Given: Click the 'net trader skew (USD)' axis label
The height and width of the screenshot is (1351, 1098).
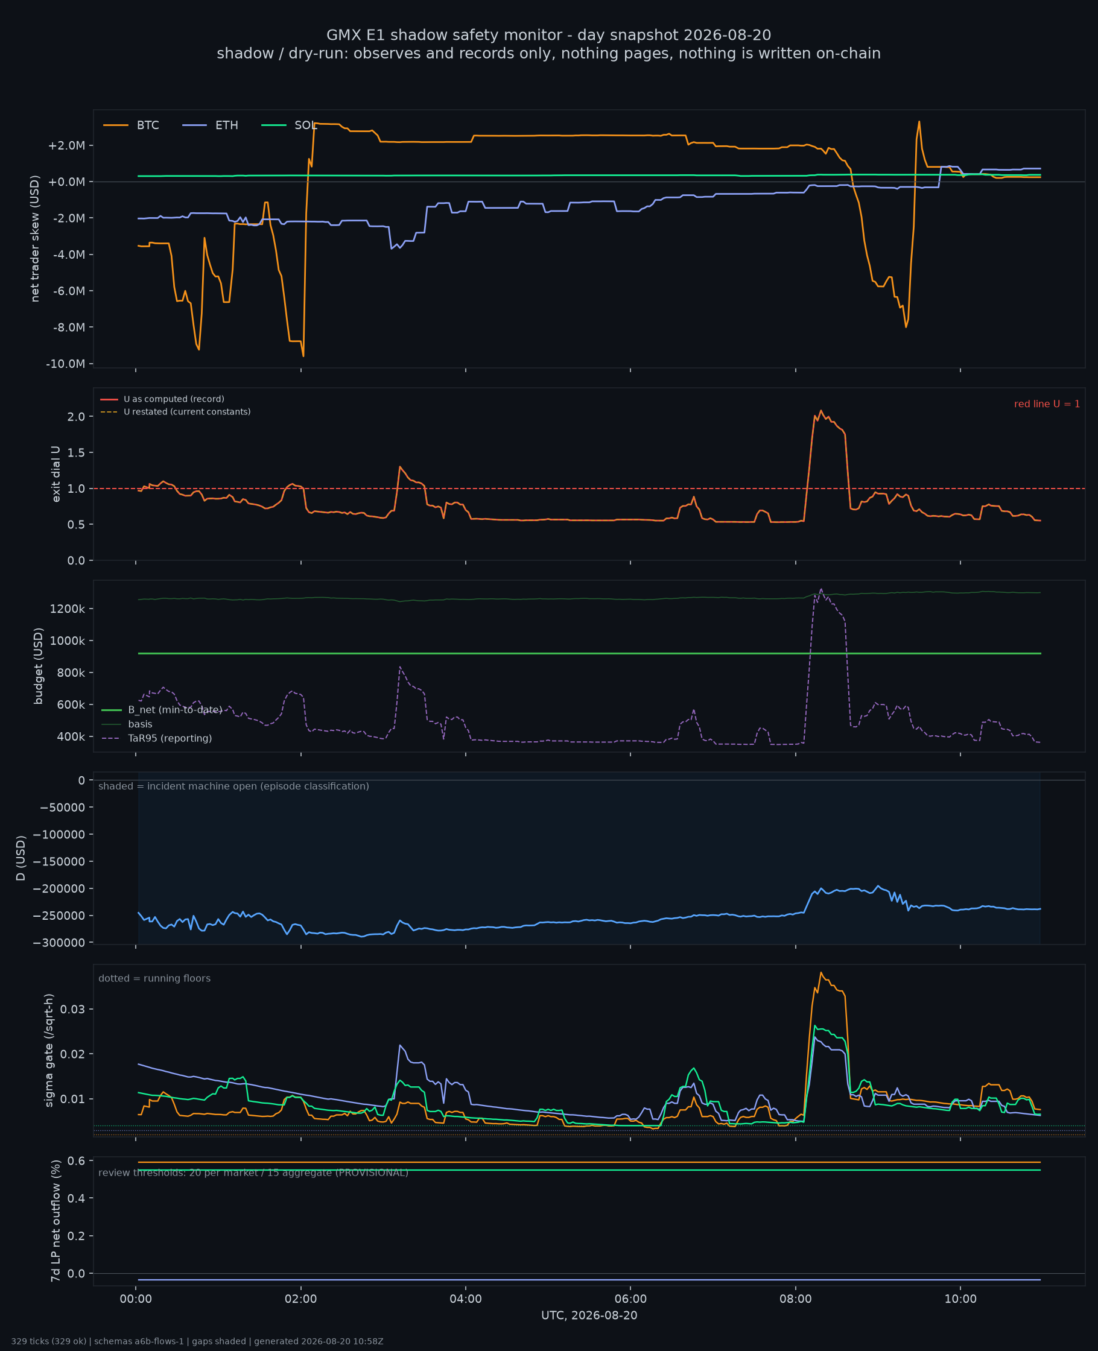Looking at the screenshot, I should coord(36,238).
